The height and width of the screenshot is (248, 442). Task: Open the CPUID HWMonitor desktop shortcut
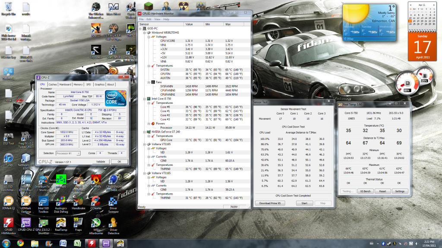coord(9,226)
